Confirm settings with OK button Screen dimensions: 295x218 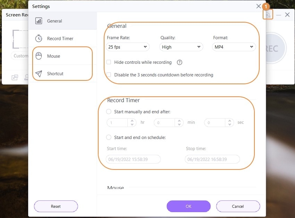188,206
